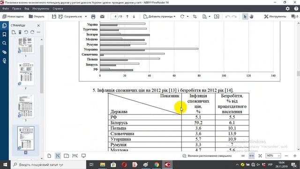Click the Windows search box in taskbar
The image size is (300, 169).
pos(48,165)
